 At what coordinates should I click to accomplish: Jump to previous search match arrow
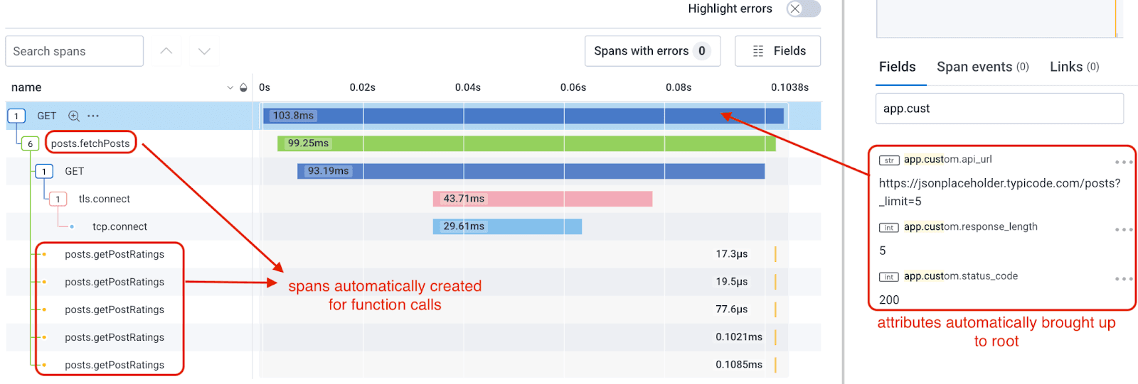coord(166,51)
